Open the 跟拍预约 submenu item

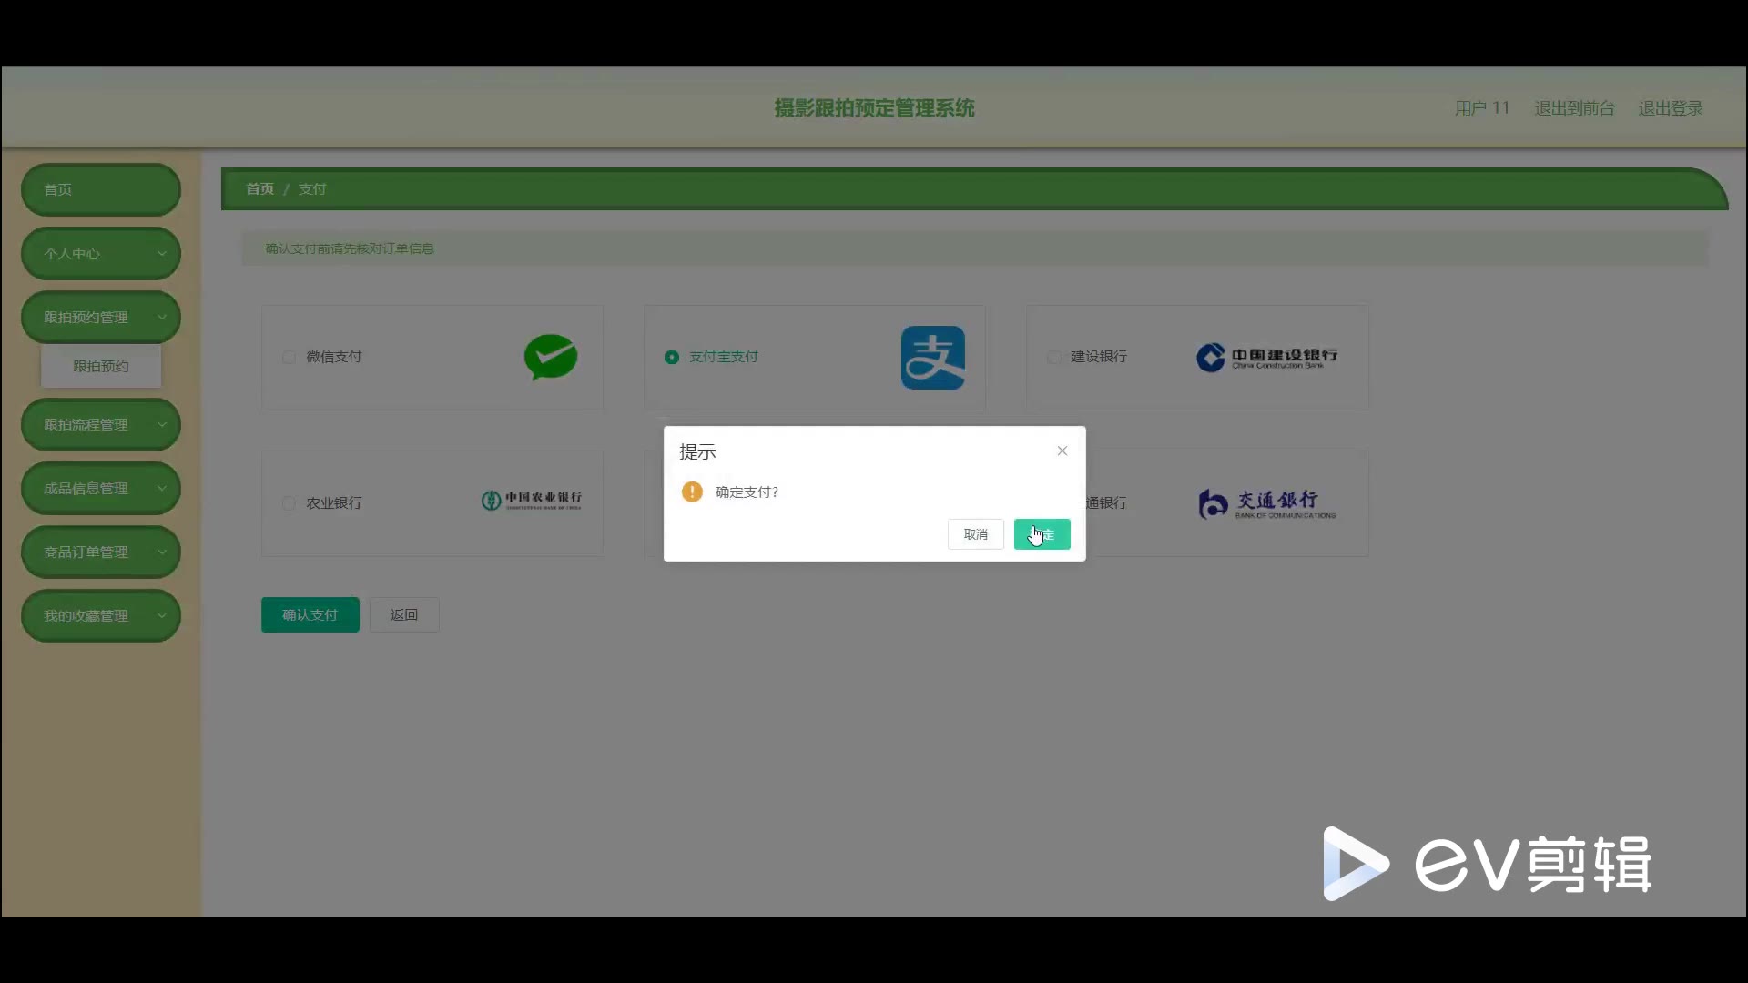point(101,366)
